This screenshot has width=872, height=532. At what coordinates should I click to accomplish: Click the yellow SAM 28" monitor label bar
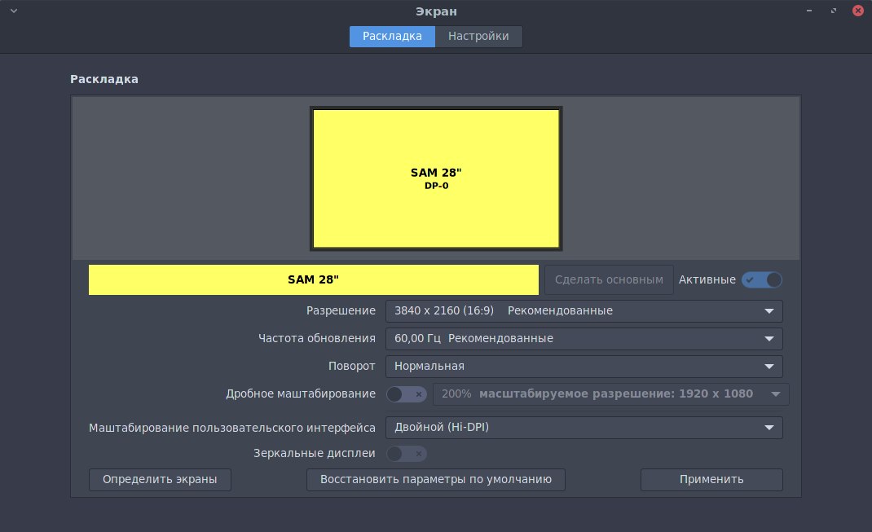314,279
